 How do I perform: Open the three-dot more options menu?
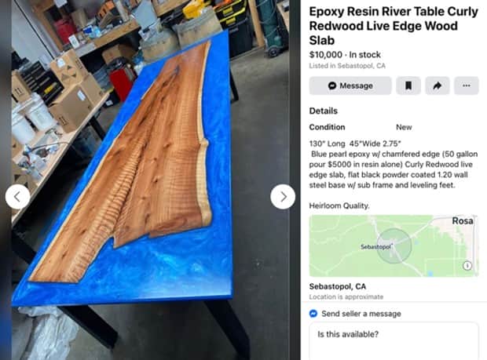467,85
